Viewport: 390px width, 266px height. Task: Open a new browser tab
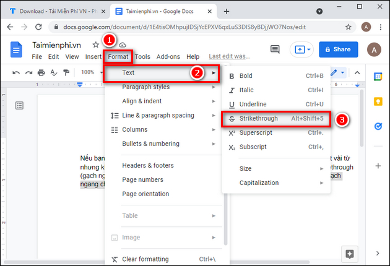227,11
